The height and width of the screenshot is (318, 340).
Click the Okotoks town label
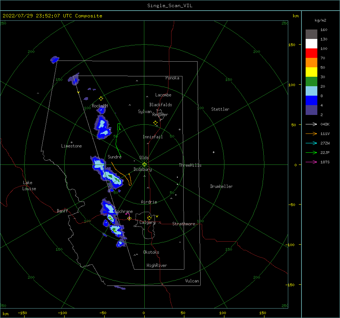[151, 252]
